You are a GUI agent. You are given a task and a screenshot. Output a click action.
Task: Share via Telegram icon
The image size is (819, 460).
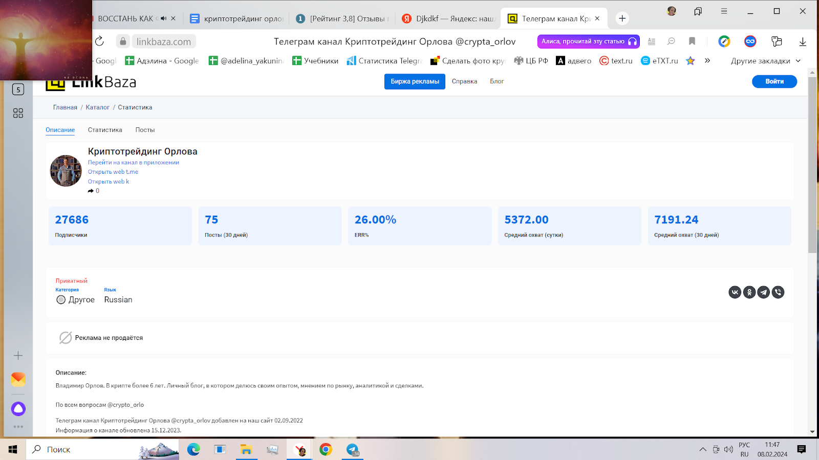tap(764, 292)
